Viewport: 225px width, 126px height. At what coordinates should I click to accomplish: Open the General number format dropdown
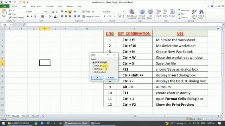click(x=123, y=12)
